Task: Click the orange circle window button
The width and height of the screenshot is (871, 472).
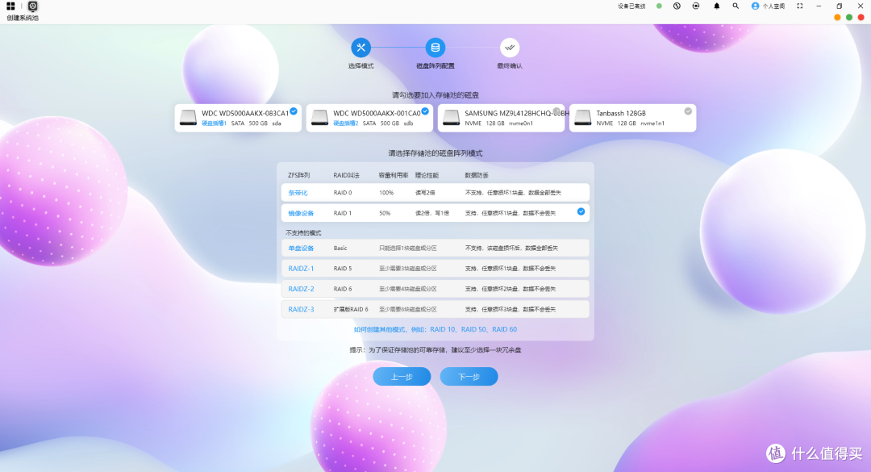Action: pyautogui.click(x=837, y=17)
